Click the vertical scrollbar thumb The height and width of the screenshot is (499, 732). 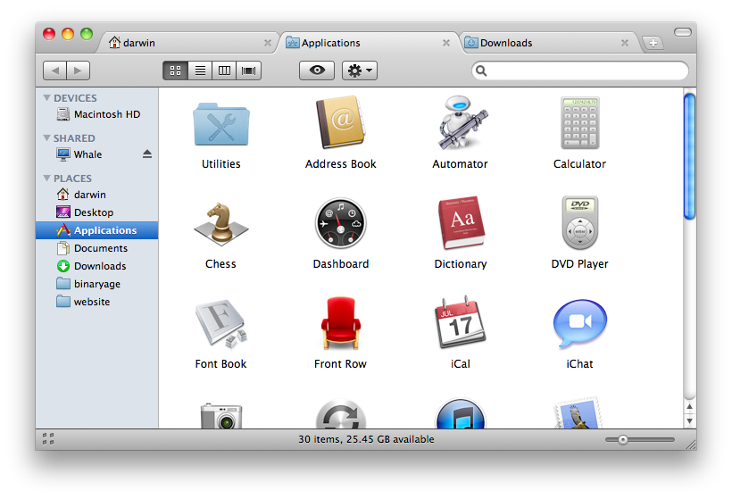tap(689, 156)
